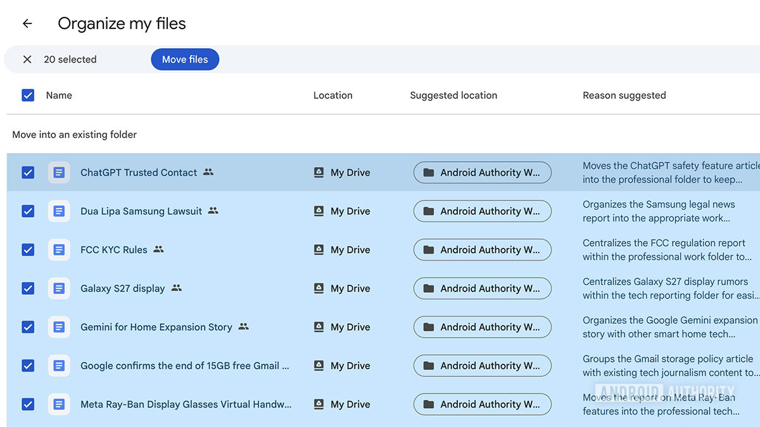Viewport: 760px width, 427px height.
Task: Uncheck the ChatGPT Trusted Contact checkbox
Action: click(28, 173)
